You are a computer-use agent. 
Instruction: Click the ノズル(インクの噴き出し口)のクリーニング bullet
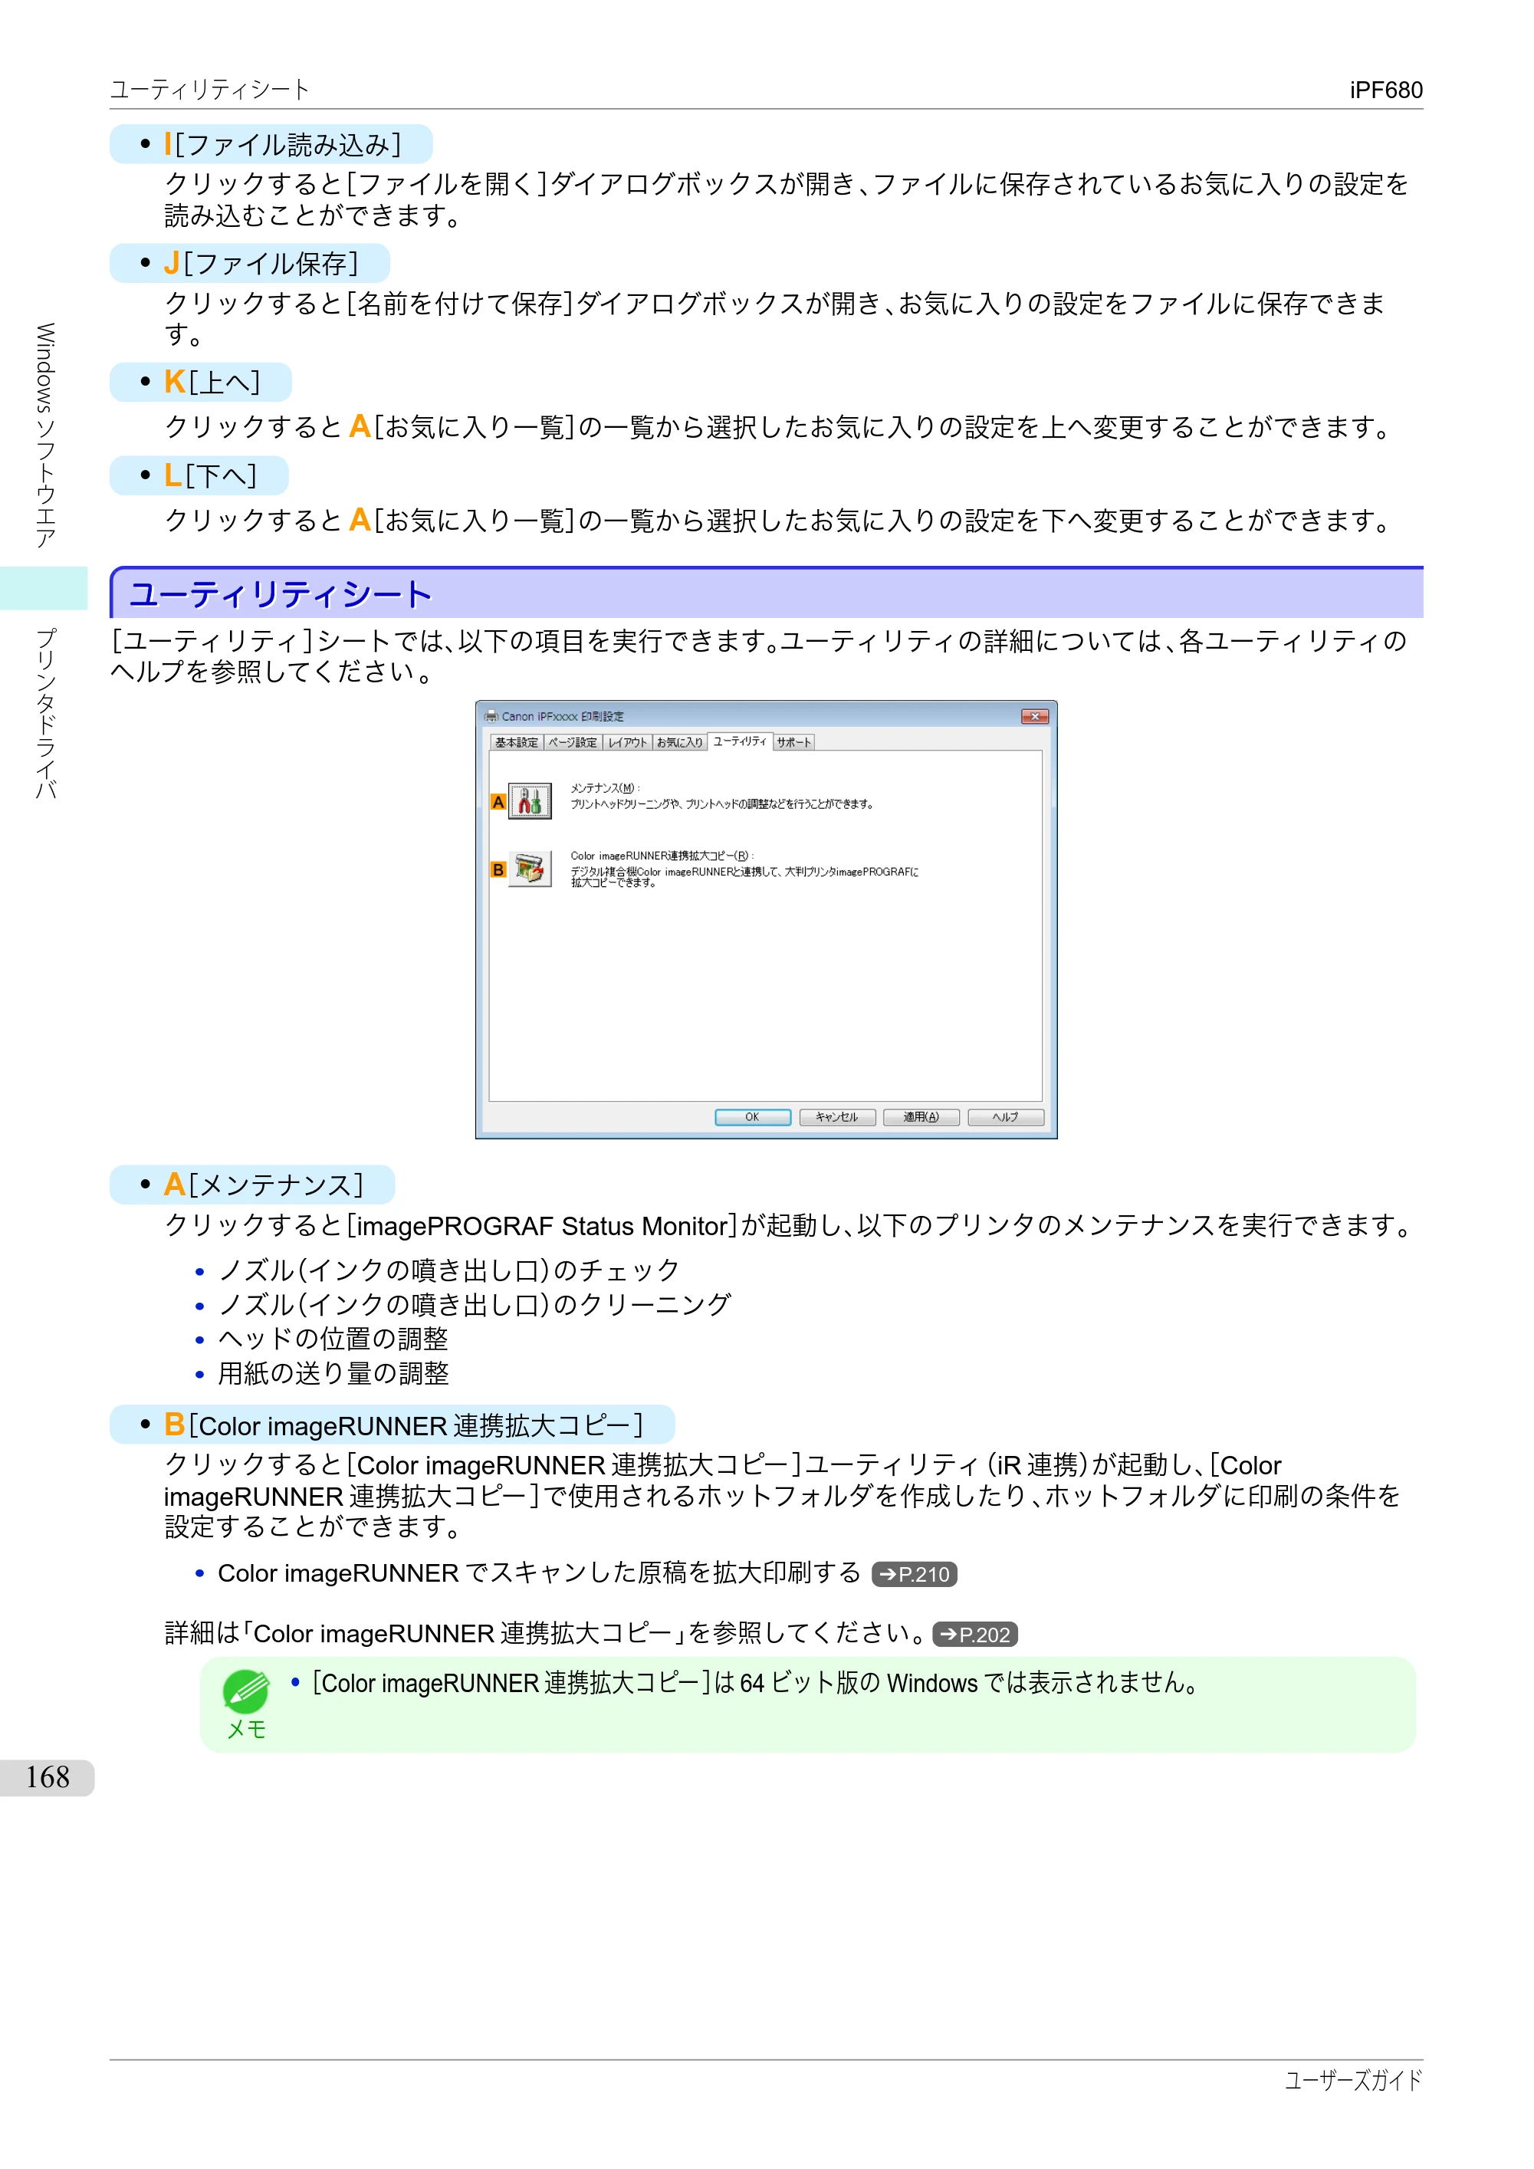475,1305
